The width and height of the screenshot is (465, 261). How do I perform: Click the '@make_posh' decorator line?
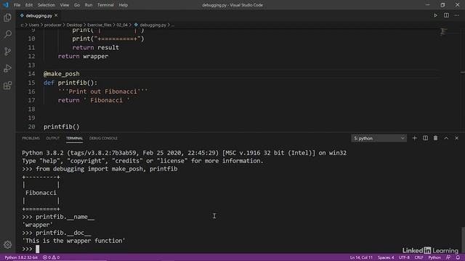tap(61, 74)
